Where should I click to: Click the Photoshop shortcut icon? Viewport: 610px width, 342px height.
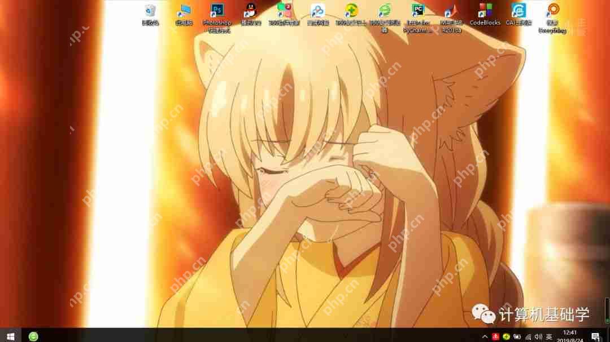[x=217, y=11]
